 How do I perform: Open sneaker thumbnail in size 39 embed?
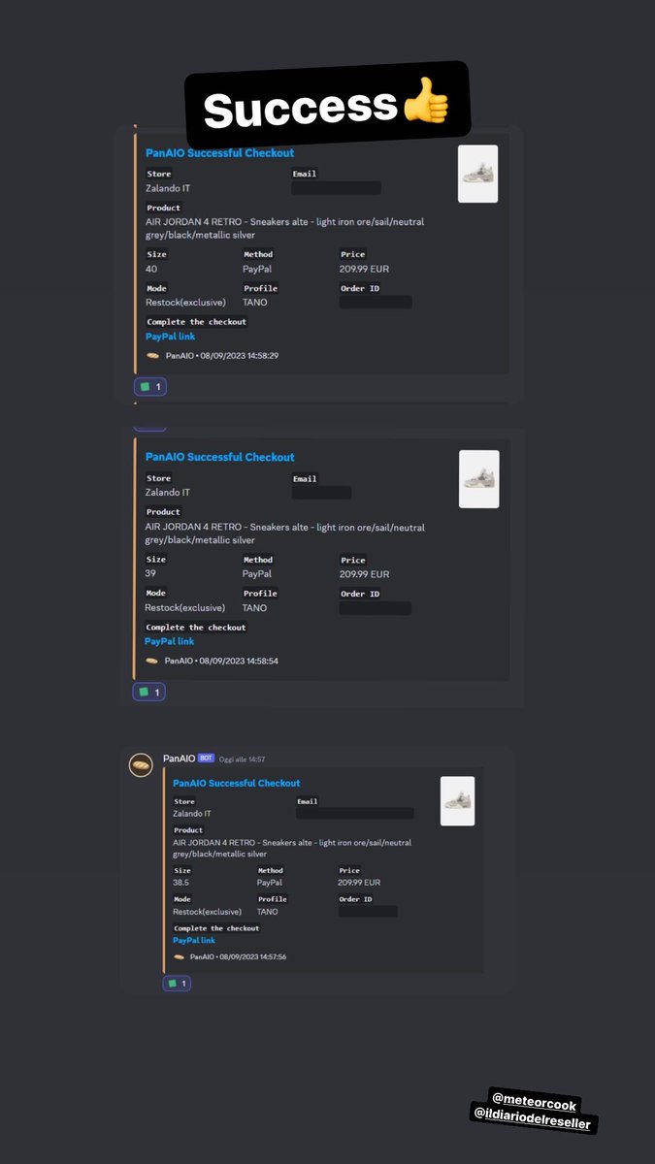(479, 479)
